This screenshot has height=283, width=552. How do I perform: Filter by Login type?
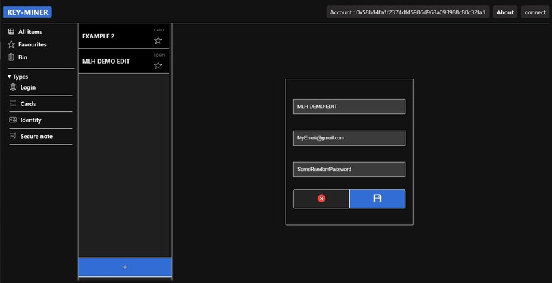pyautogui.click(x=28, y=87)
